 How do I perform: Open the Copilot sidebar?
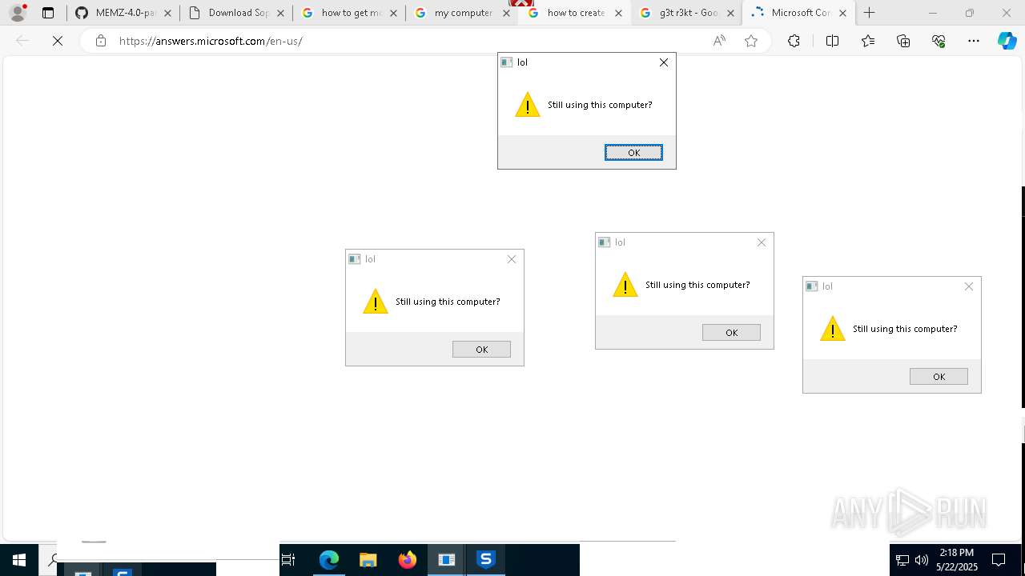point(1007,41)
